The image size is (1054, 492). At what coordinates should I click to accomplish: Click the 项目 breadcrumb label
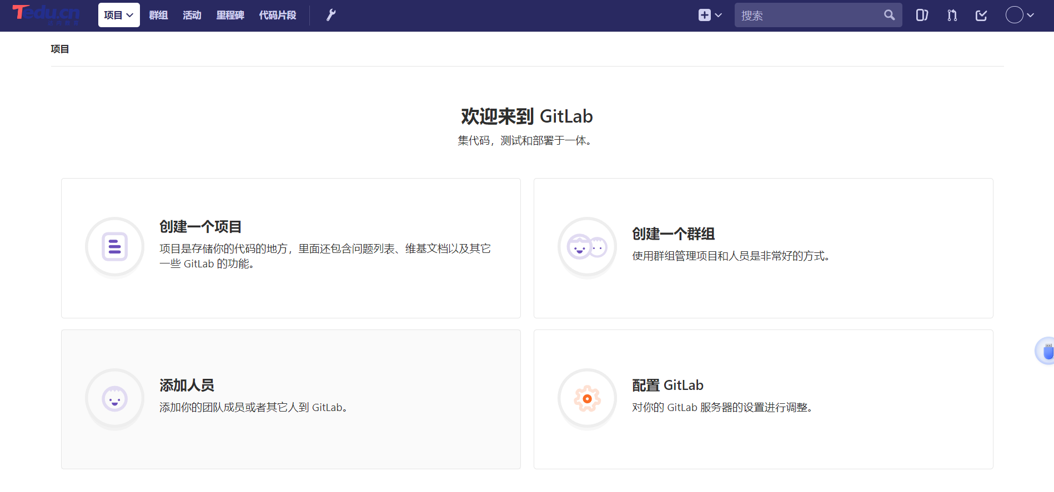pos(60,49)
